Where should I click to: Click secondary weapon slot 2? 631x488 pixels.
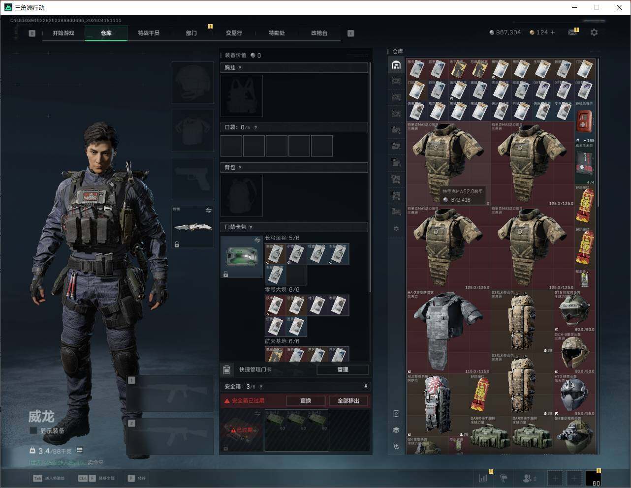click(170, 436)
